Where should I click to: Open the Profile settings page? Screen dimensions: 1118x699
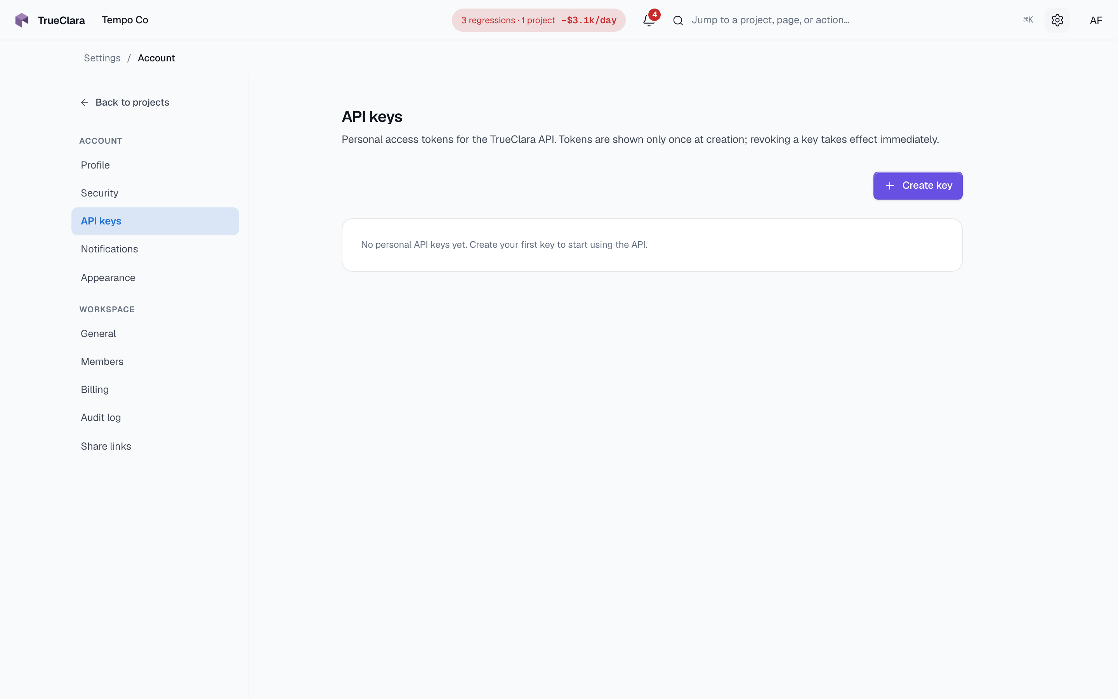tap(155, 165)
